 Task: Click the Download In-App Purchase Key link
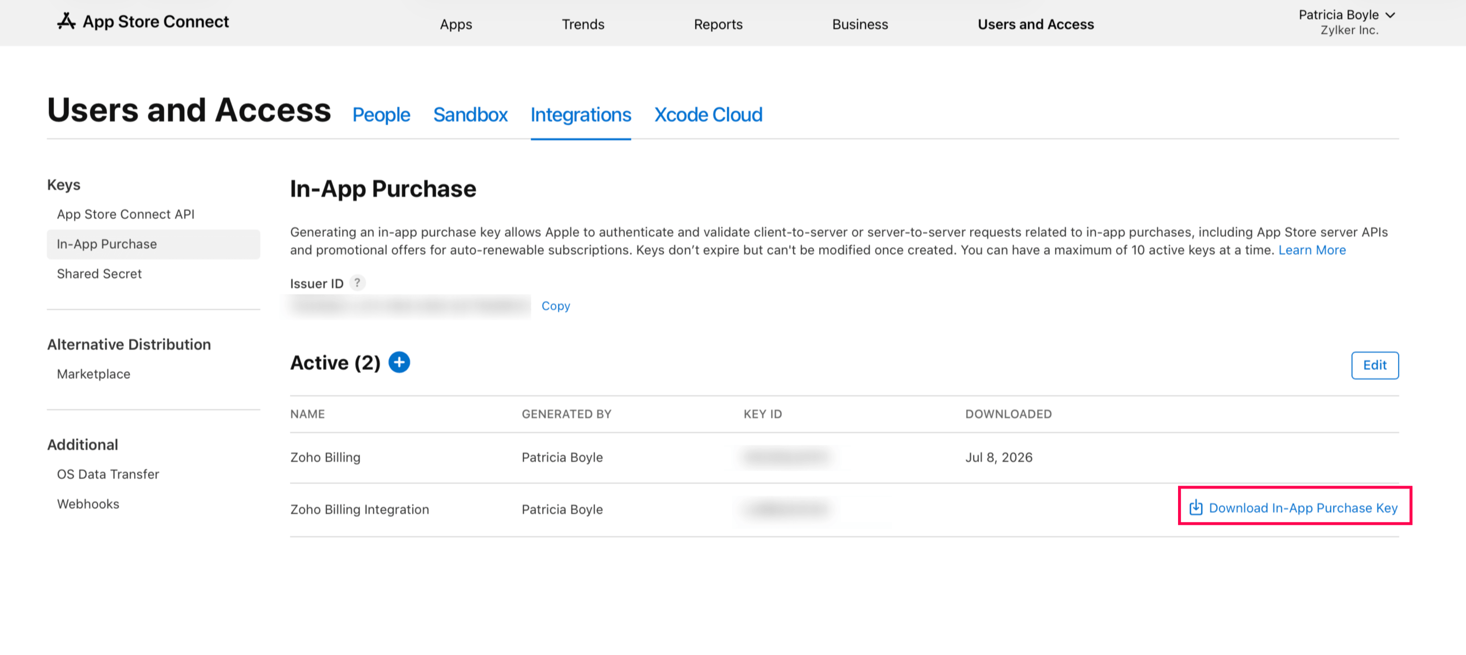(x=1294, y=508)
